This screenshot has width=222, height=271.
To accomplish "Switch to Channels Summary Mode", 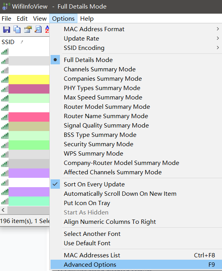I will [x=136, y=69].
